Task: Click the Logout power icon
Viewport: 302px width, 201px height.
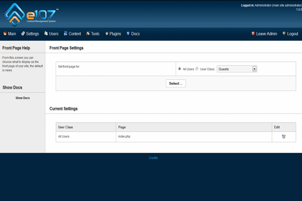Action: coord(283,34)
